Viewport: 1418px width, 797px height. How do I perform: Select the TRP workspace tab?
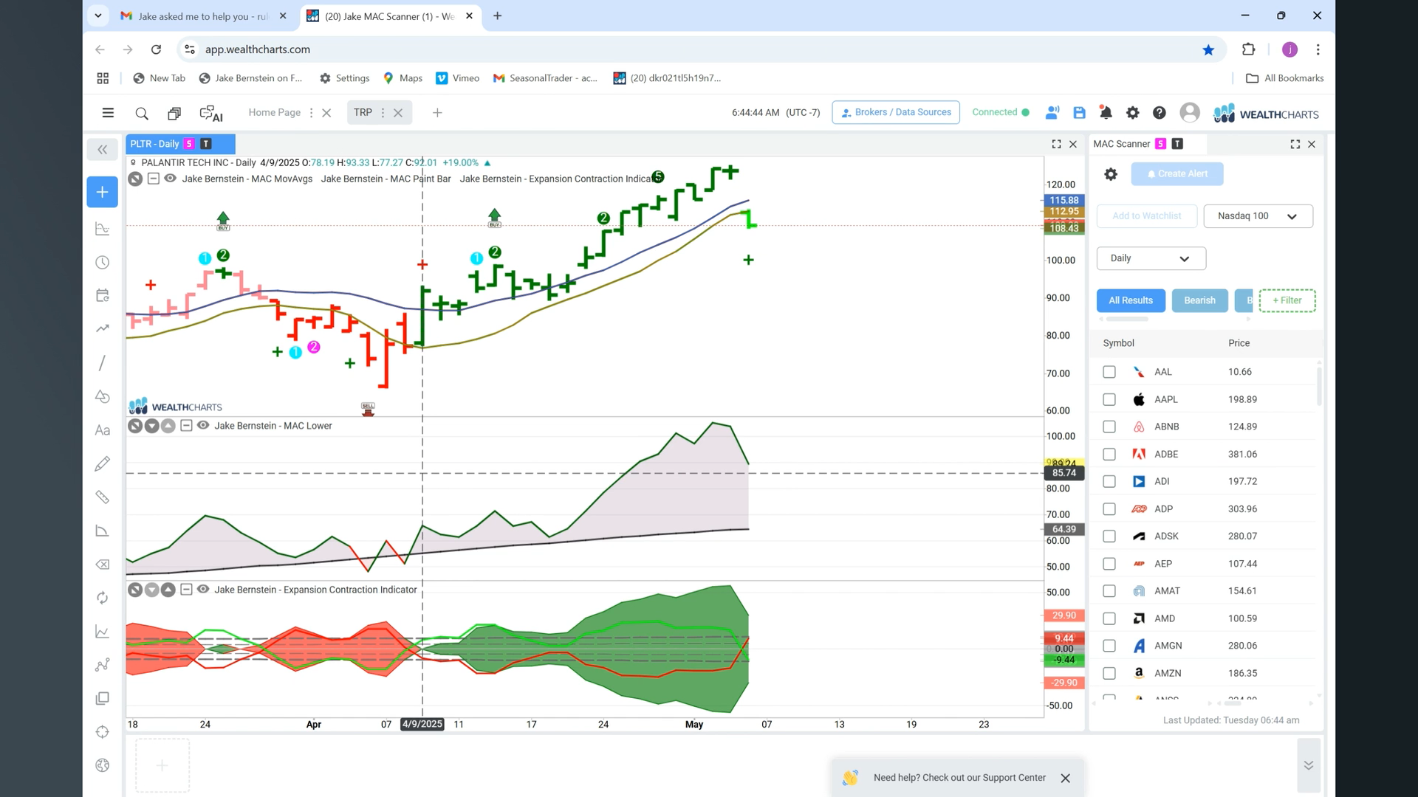(x=363, y=113)
